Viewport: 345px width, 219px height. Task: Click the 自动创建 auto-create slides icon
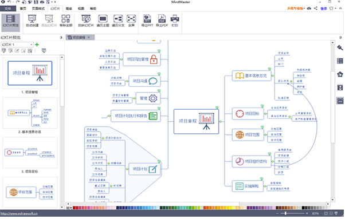[x=32, y=21]
